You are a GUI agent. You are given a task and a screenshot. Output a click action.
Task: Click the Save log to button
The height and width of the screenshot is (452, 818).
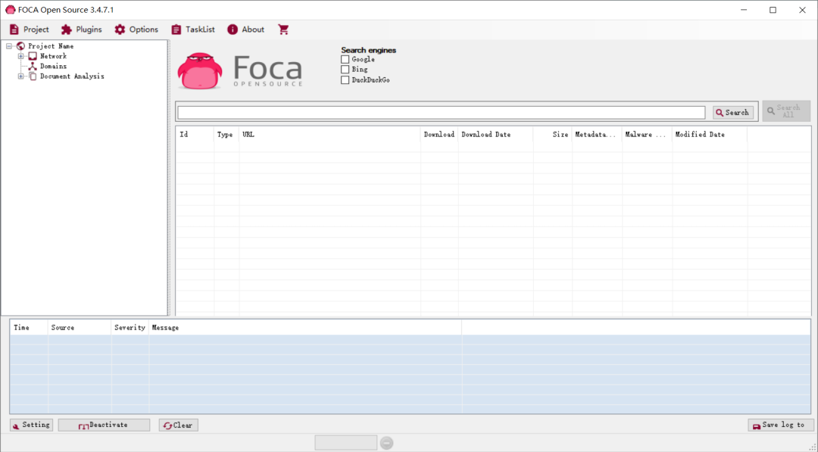[x=780, y=425]
